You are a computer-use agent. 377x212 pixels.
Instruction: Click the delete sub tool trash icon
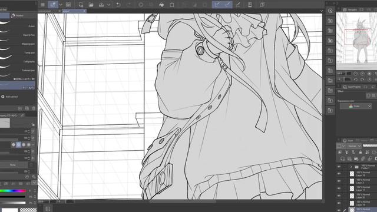point(34,108)
